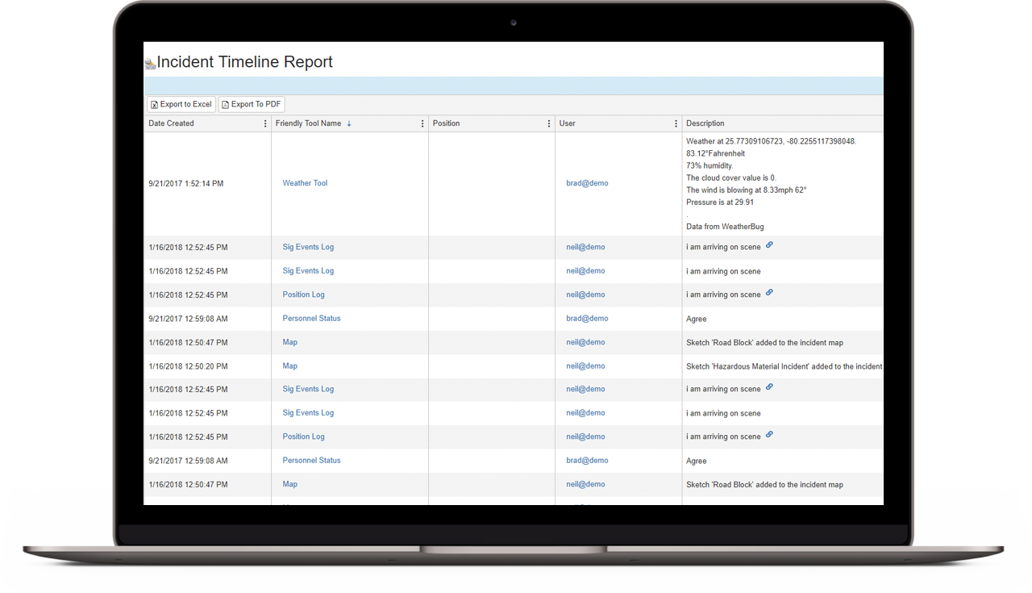Image resolution: width=1032 pixels, height=593 pixels.
Task: Open the Date Created column options menu
Action: [265, 123]
